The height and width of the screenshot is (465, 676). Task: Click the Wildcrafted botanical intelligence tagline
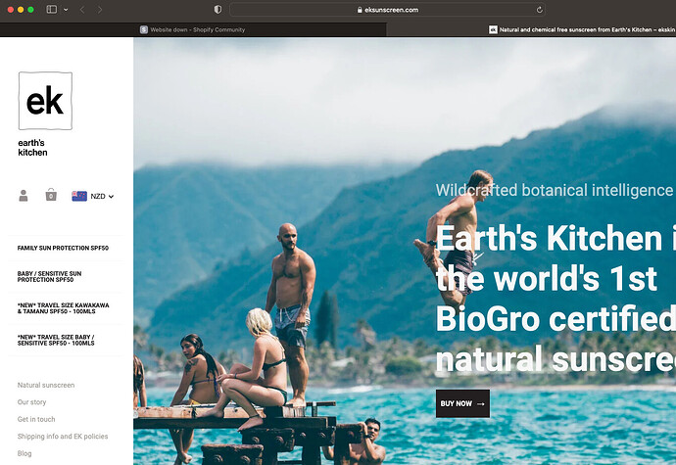pos(554,190)
